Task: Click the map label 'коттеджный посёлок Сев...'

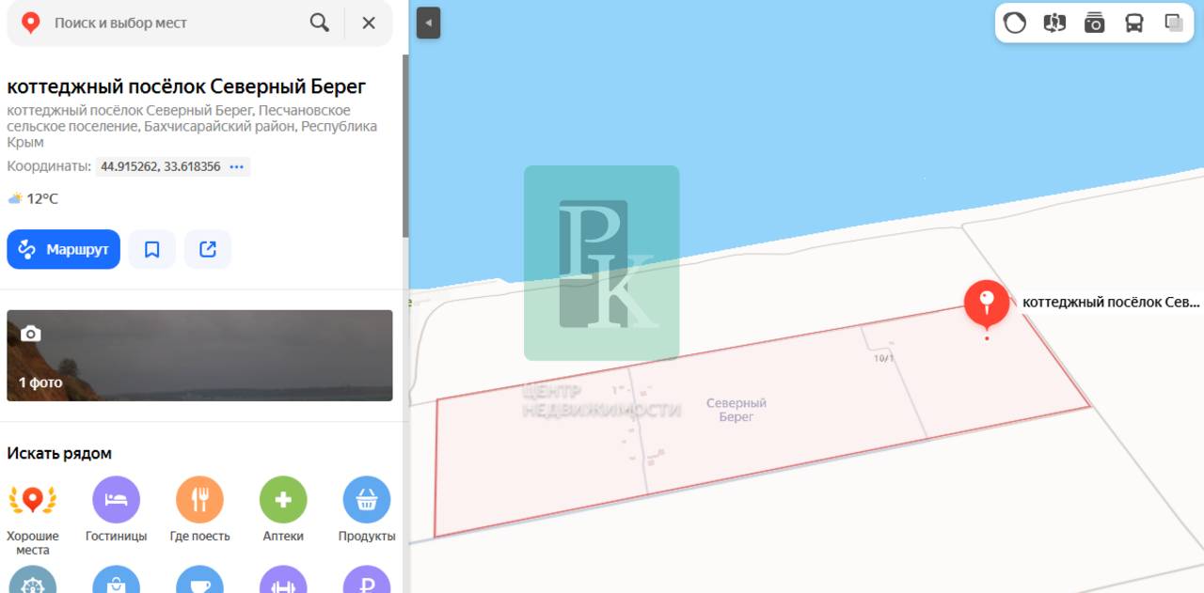Action: 1111,303
